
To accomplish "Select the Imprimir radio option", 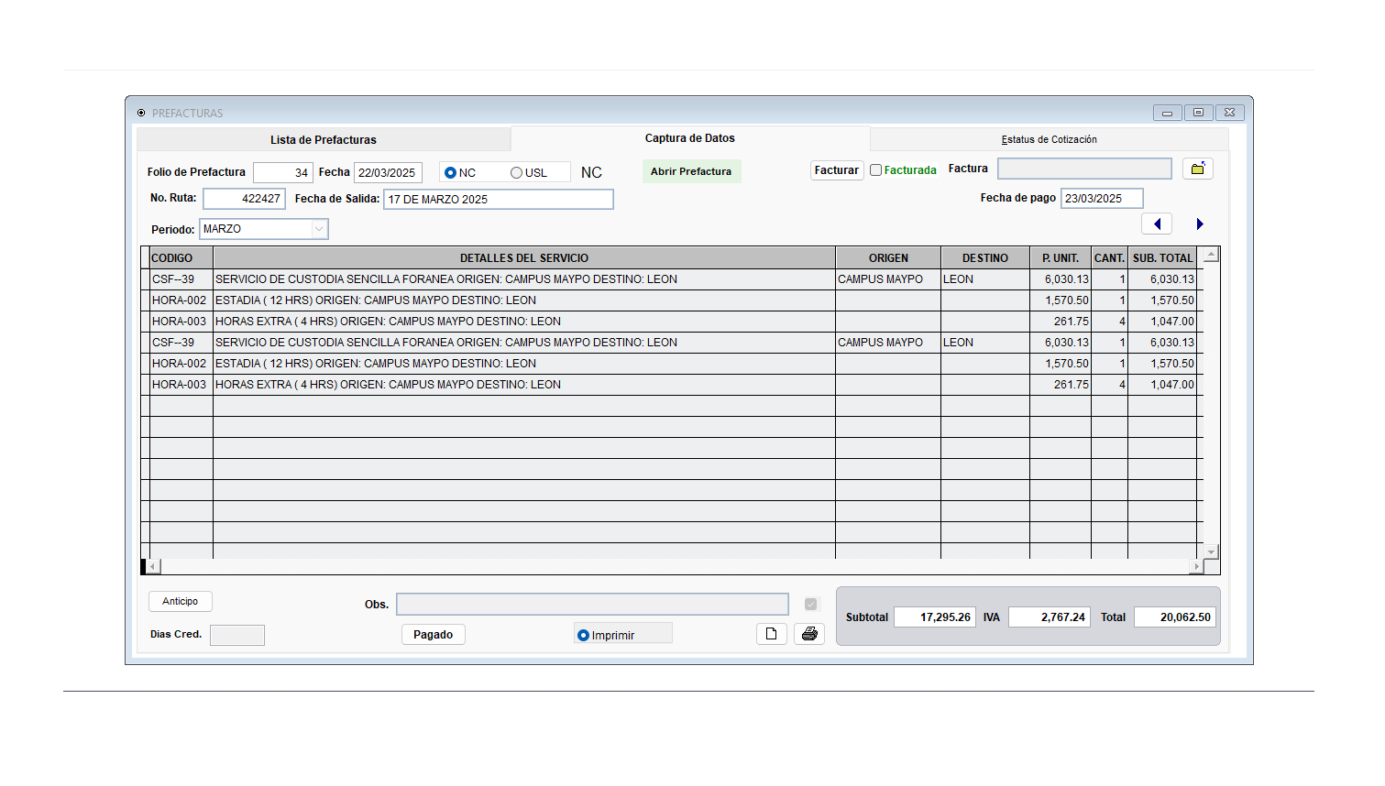I will (x=583, y=635).
